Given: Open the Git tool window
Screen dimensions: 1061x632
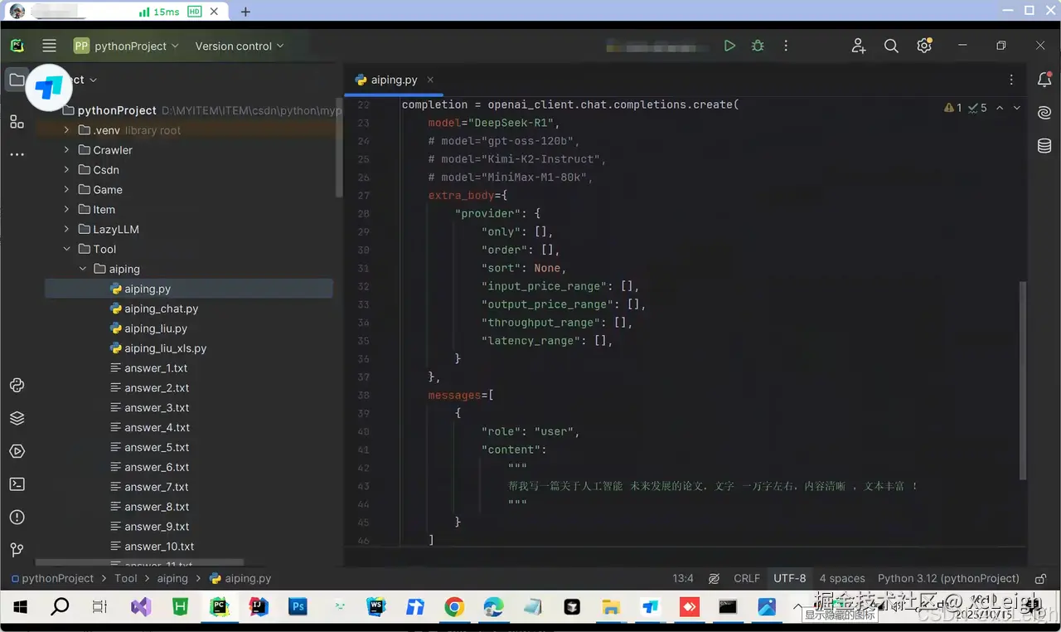Looking at the screenshot, I should (x=17, y=550).
